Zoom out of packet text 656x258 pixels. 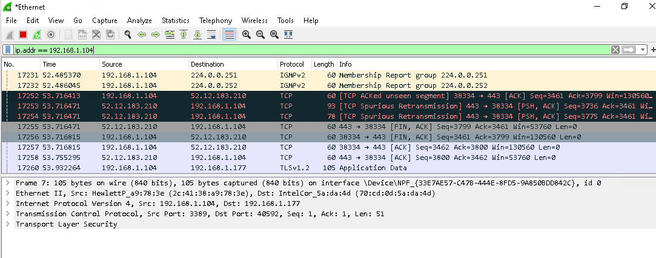click(x=260, y=35)
